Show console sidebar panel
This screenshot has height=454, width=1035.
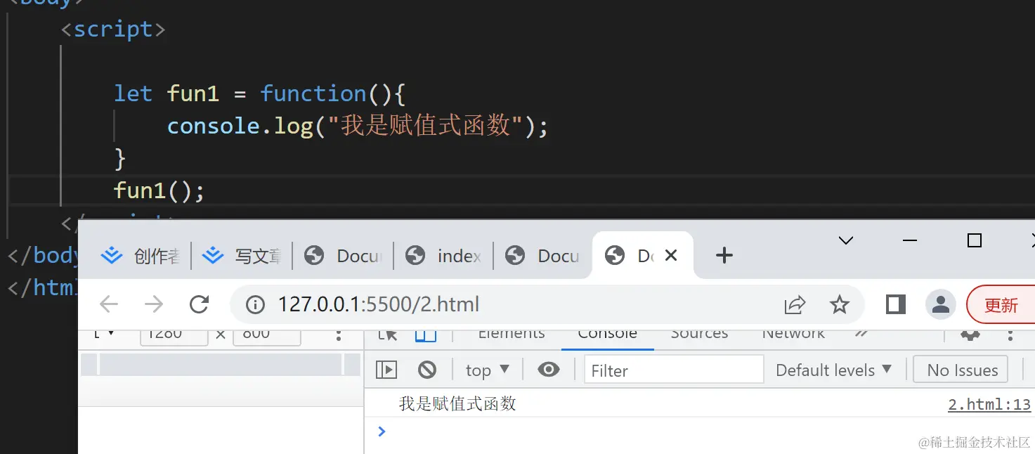386,370
